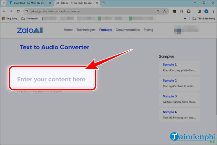The width and height of the screenshot is (217, 145).
Task: Maximize the browser window
Action: click(204, 3)
